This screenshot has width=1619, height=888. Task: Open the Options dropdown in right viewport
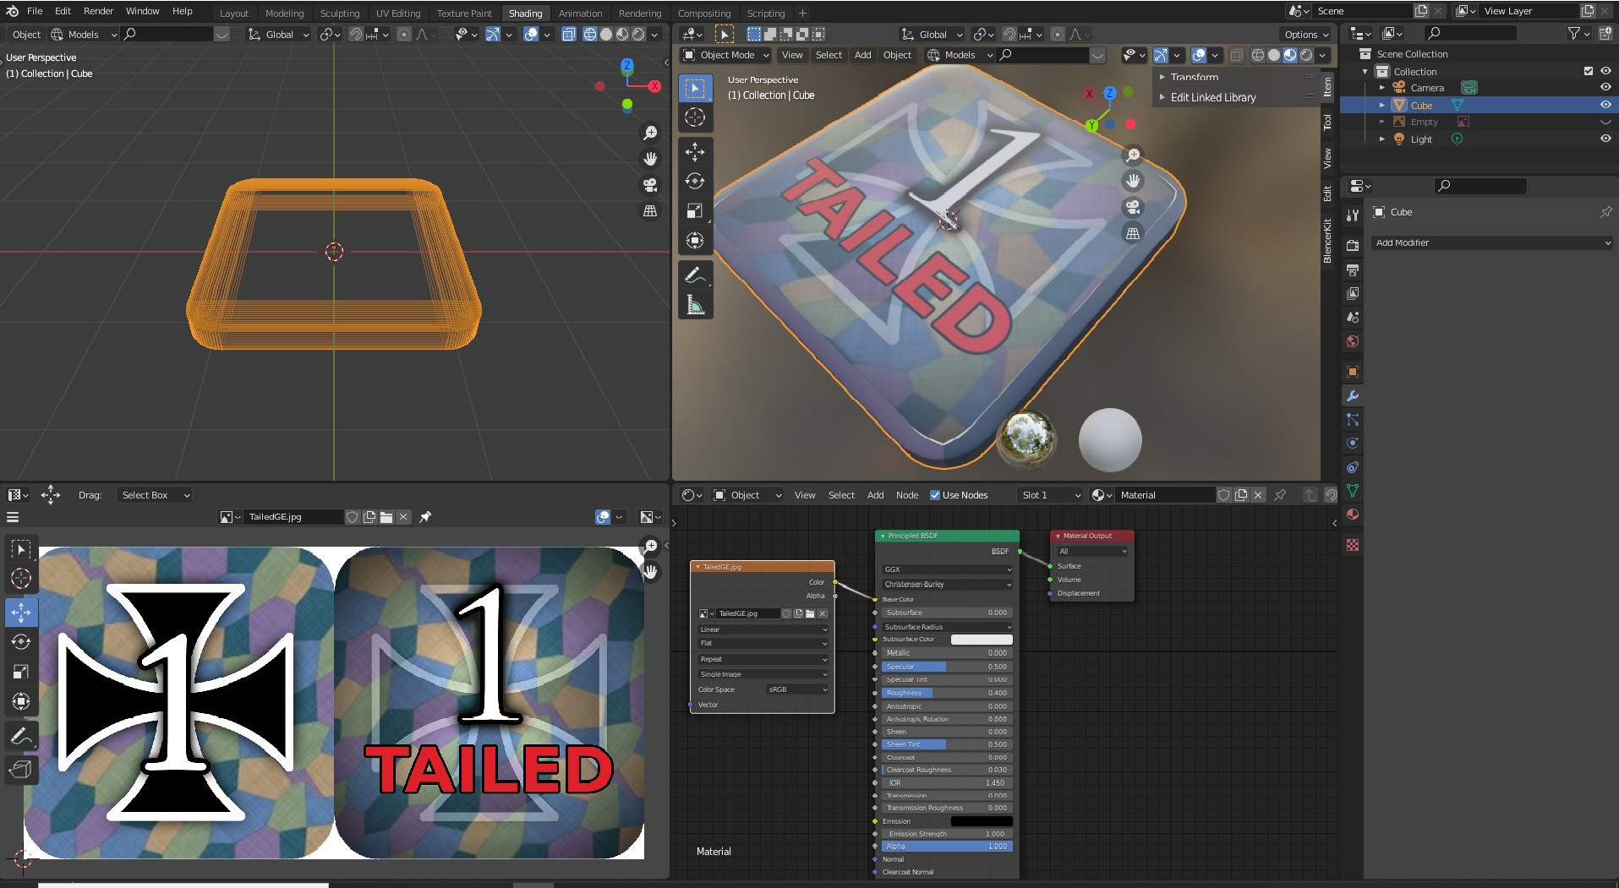[x=1306, y=35]
